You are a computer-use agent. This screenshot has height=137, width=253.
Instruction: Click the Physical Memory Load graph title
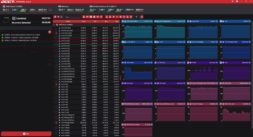click(166, 104)
